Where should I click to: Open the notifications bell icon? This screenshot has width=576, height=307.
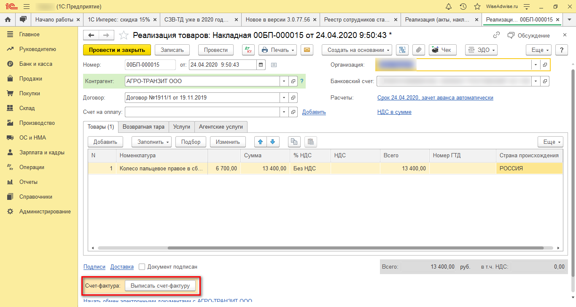point(449,6)
